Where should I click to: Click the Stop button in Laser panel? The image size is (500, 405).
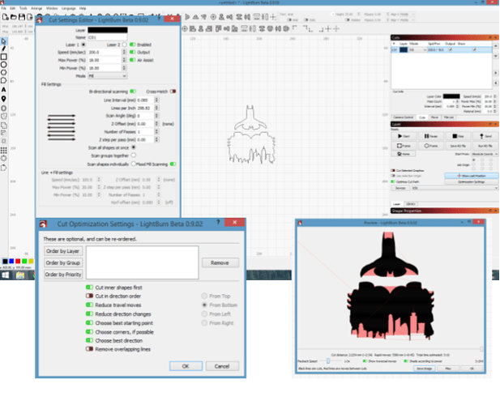pos(458,136)
